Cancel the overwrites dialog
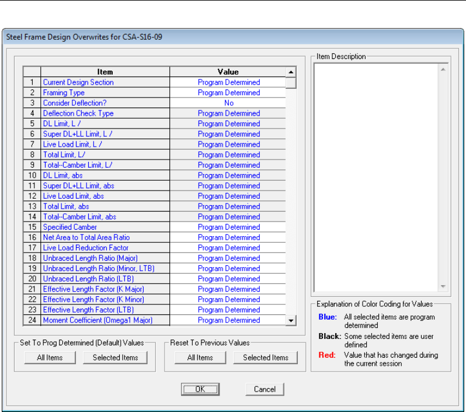Image resolution: width=466 pixels, height=412 pixels. pos(265,389)
